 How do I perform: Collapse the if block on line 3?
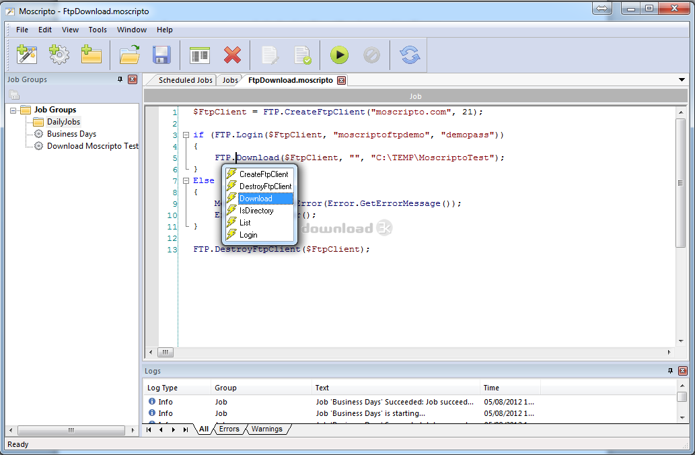tap(186, 135)
